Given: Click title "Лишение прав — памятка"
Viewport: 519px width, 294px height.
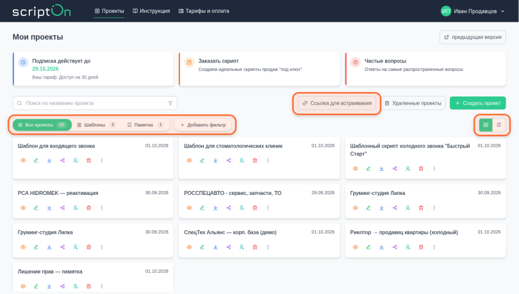Looking at the screenshot, I should pos(50,272).
